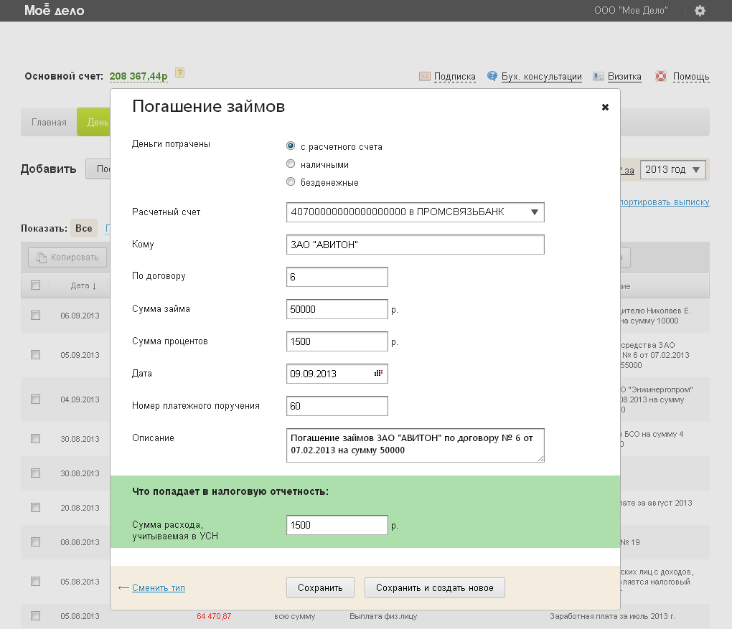The image size is (732, 629).
Task: Open the 2013 год year dropdown
Action: coord(673,170)
